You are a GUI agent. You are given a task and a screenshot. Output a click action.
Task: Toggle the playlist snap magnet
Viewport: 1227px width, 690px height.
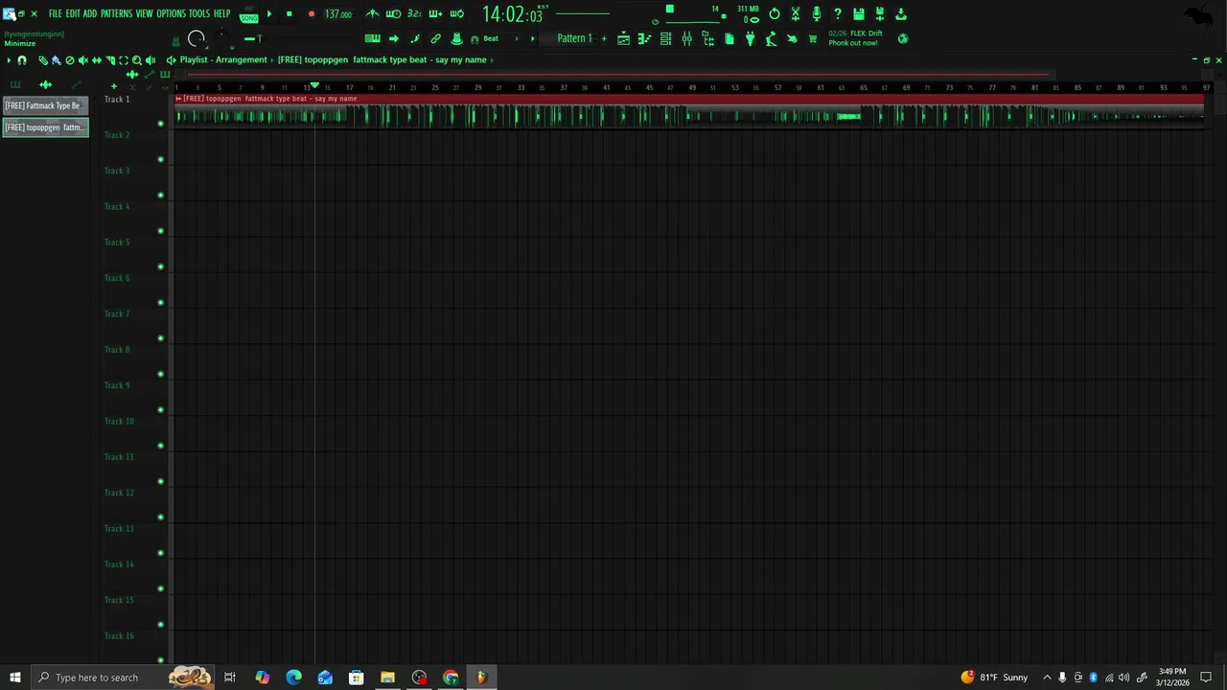coord(22,60)
